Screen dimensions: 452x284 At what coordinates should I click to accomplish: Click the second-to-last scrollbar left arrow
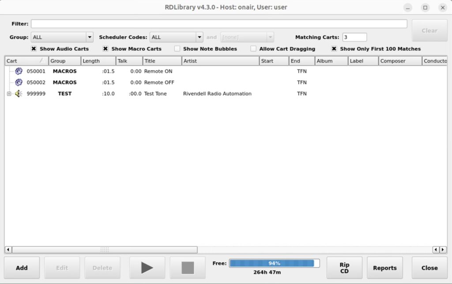point(436,250)
